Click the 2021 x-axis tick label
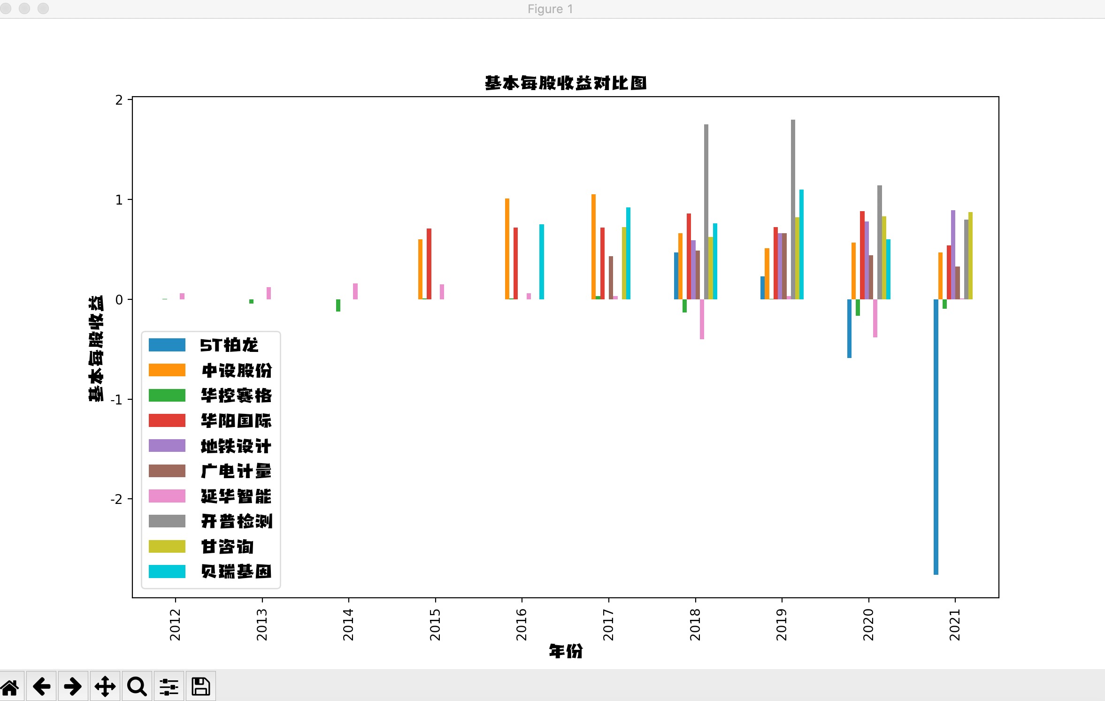Screen dimensions: 1105x701 pyautogui.click(x=955, y=625)
